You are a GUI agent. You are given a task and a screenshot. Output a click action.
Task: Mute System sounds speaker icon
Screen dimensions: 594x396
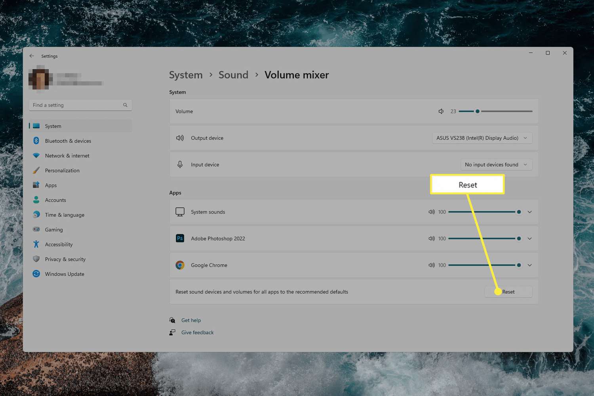click(x=431, y=212)
